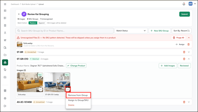The image size is (198, 112).
Task: Click the search magnifier icon
Action: pyautogui.click(x=19, y=31)
